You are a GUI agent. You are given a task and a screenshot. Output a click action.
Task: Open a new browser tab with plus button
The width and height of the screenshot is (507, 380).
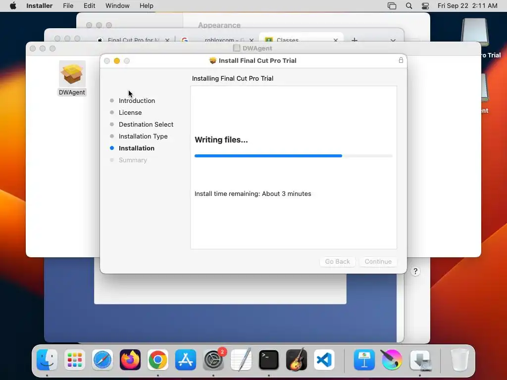click(x=355, y=40)
